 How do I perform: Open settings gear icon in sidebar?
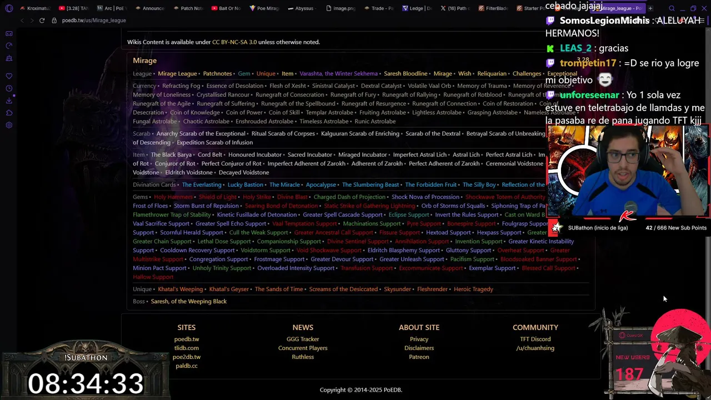(x=9, y=125)
